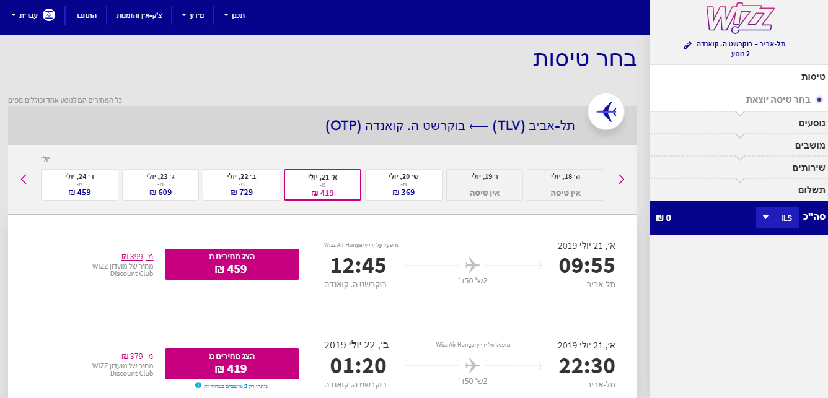Screen dimensions: 828x398
Task: Select the outbound flight radio button
Action: pos(819,99)
